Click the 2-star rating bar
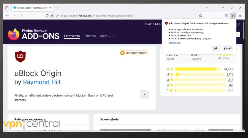This screenshot has height=138, width=248. pos(201,85)
